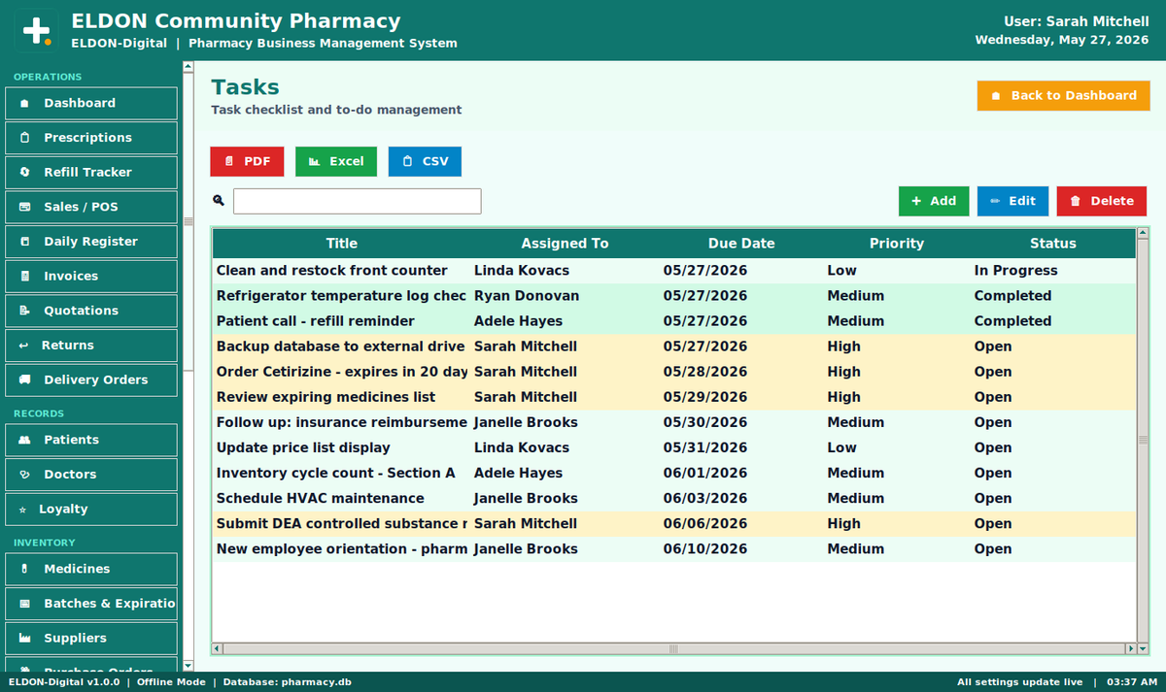
Task: Select 'New employee orientation' task row
Action: click(x=674, y=548)
